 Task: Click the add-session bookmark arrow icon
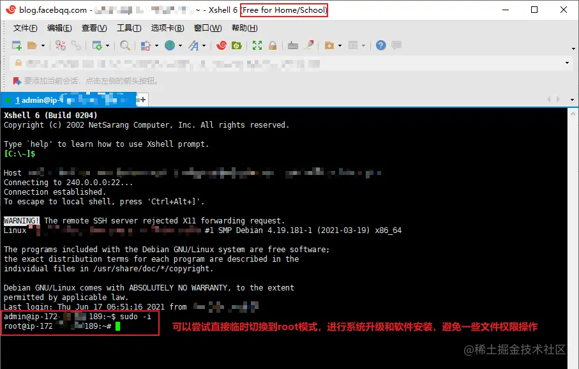click(17, 81)
